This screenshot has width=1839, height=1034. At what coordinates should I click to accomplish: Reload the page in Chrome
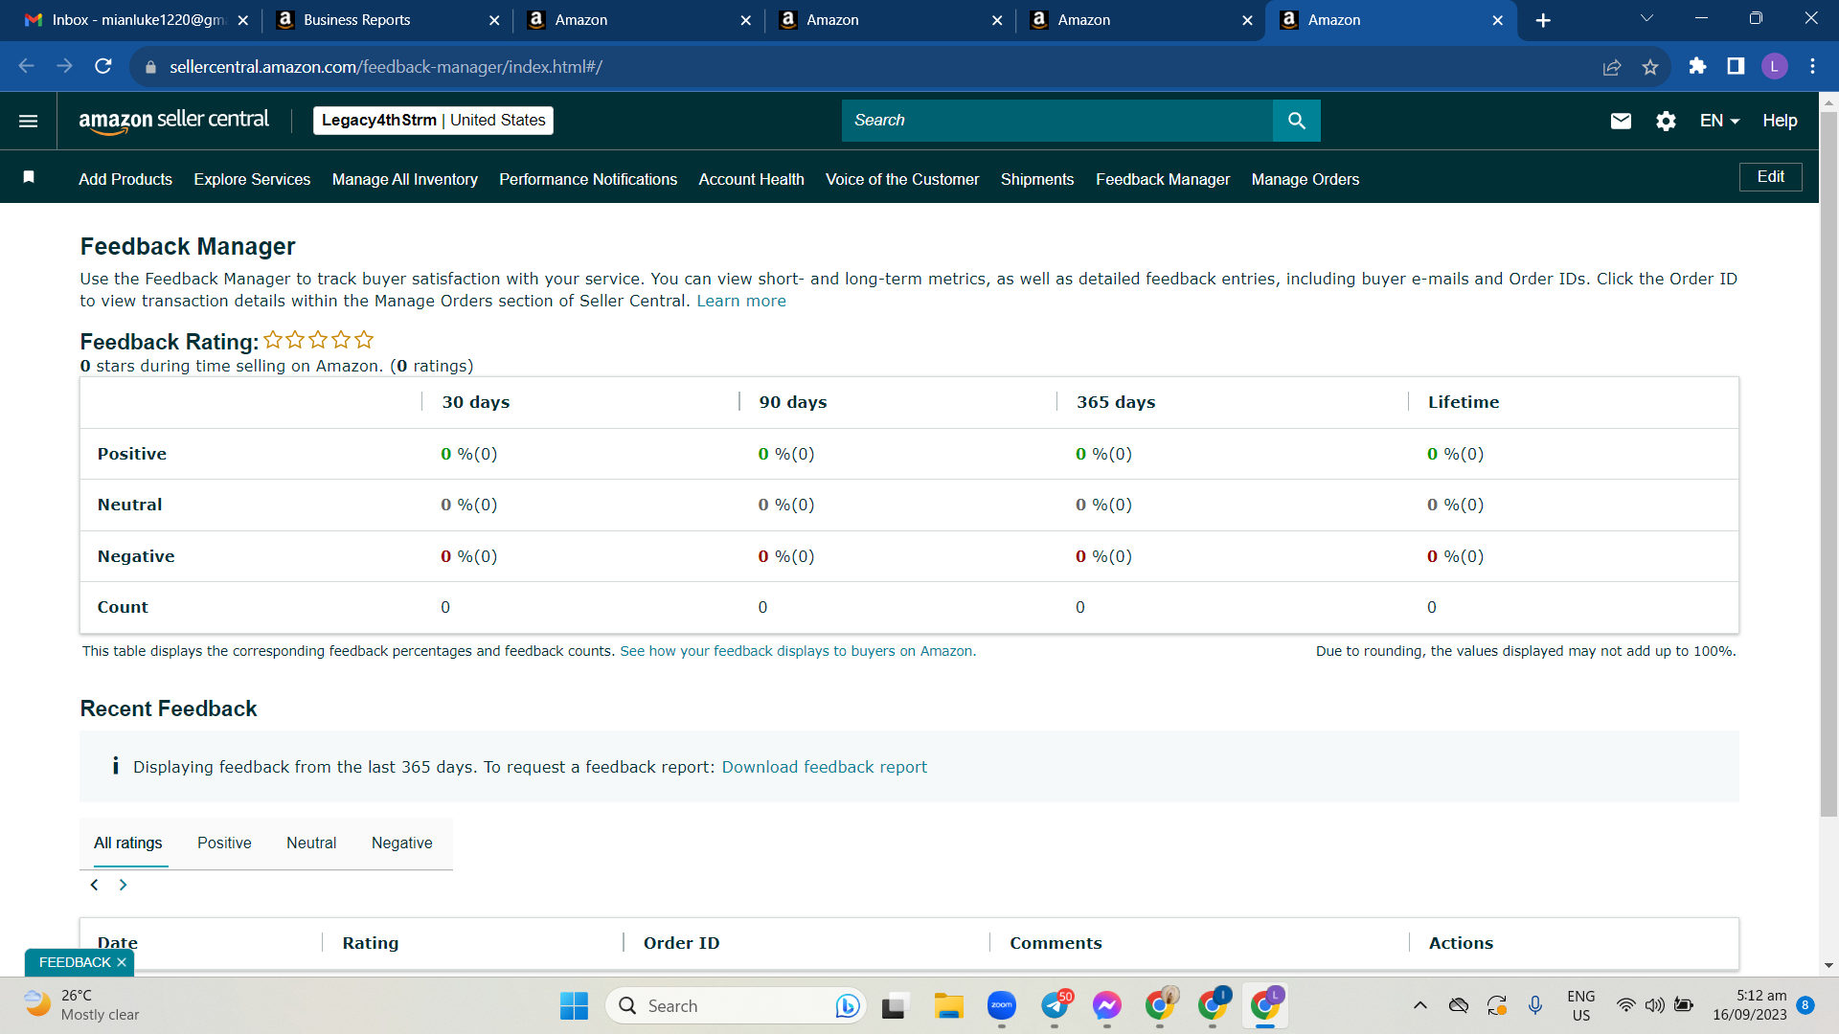(103, 66)
